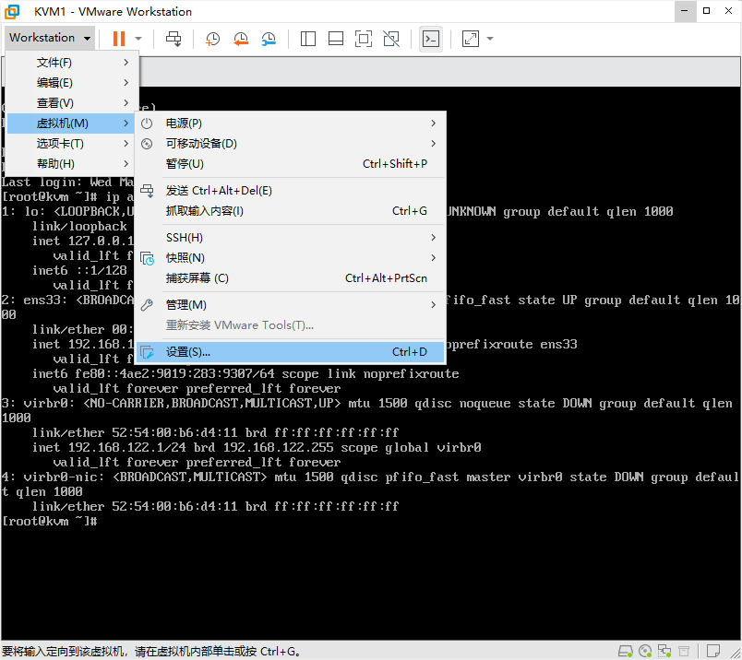Click the monitor icon beside 发送 Ctrl+Alt+Del

[x=147, y=191]
